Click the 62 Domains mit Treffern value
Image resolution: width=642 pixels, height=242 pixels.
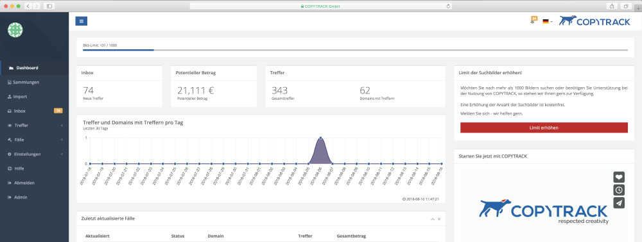coord(365,91)
